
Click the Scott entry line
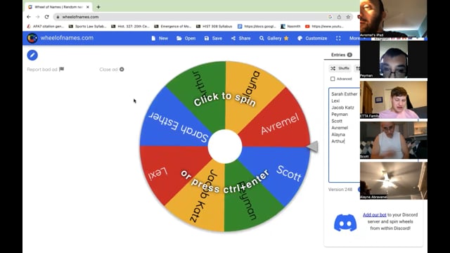(x=337, y=121)
